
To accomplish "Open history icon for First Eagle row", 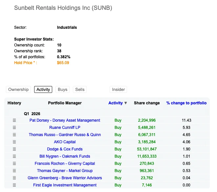I will coord(14,185).
